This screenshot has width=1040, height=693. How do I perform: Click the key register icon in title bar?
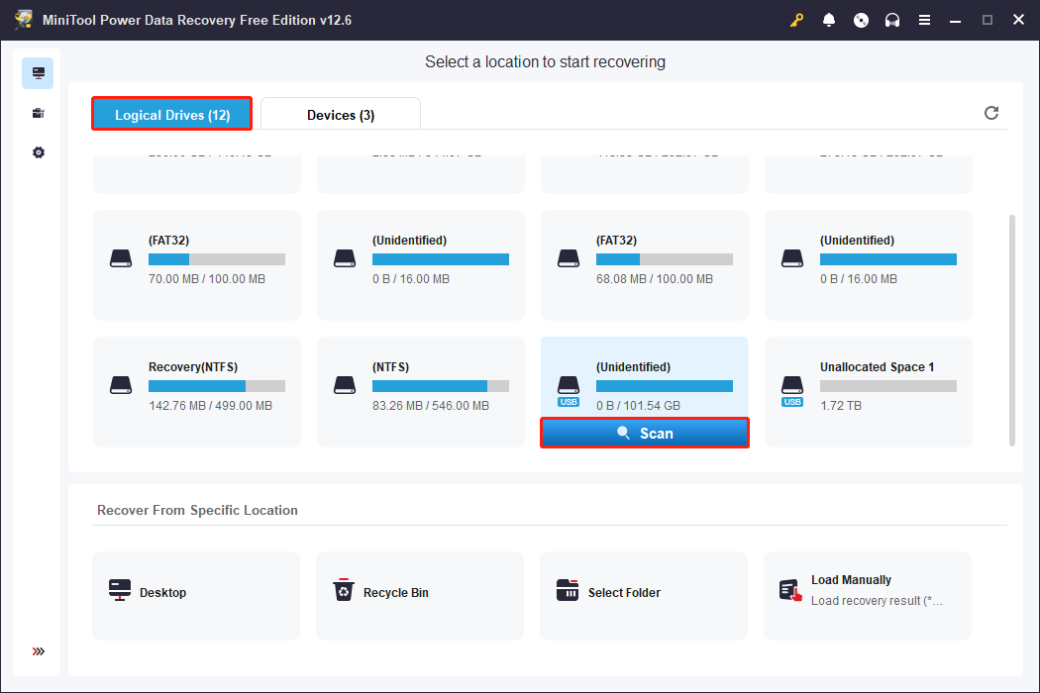click(797, 20)
